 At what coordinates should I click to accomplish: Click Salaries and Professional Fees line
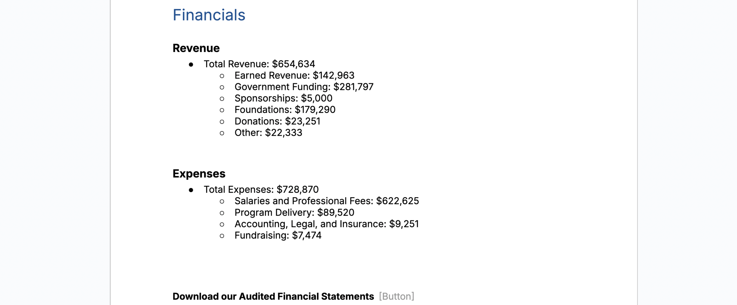(326, 201)
